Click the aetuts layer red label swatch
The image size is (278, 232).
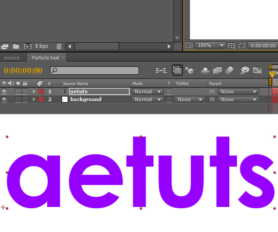41,91
